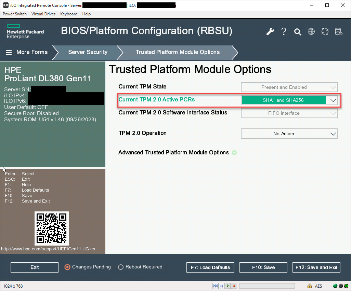351x291 pixels.
Task: Click the circular arrows refresh icon
Action: point(325,32)
